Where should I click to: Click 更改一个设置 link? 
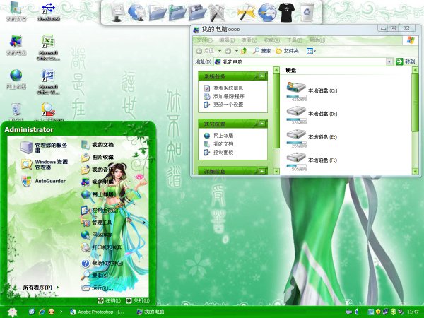tap(223, 105)
